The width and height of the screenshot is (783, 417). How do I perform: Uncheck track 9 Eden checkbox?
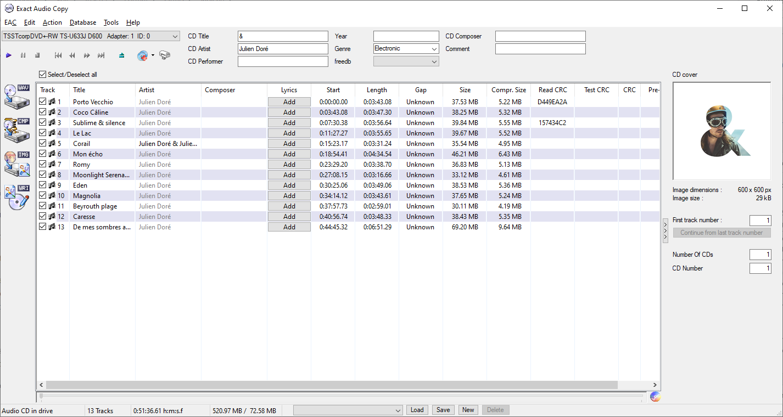43,185
